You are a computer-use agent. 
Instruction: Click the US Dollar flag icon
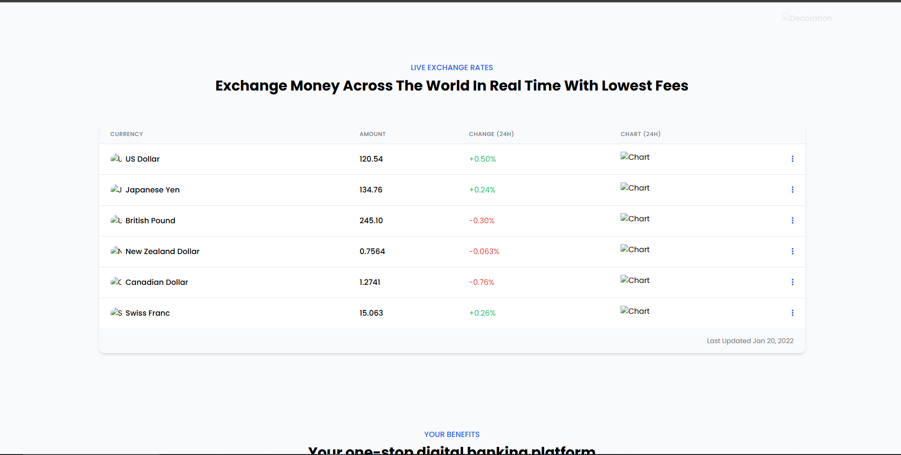coord(116,158)
